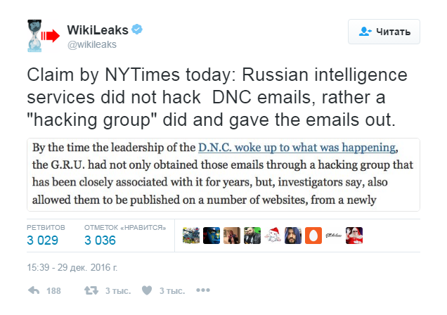
Task: Like the tweet with the heart icon
Action: pyautogui.click(x=147, y=290)
